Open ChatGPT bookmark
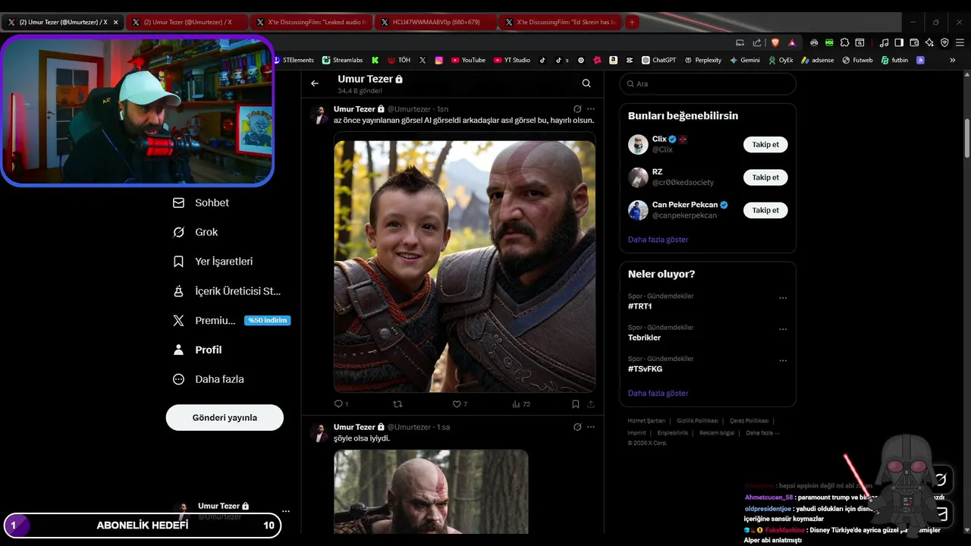The height and width of the screenshot is (546, 971). click(x=658, y=60)
